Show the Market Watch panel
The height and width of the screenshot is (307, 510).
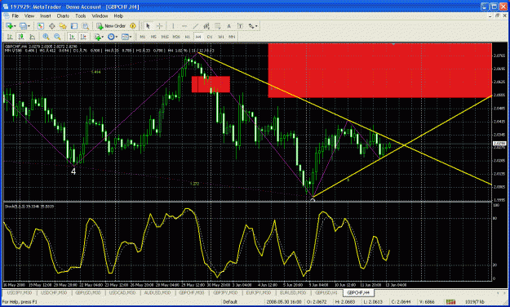pyautogui.click(x=41, y=26)
